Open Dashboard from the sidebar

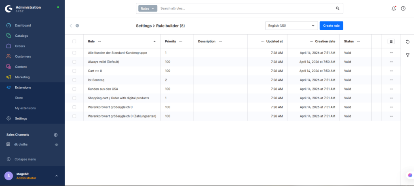click(23, 25)
